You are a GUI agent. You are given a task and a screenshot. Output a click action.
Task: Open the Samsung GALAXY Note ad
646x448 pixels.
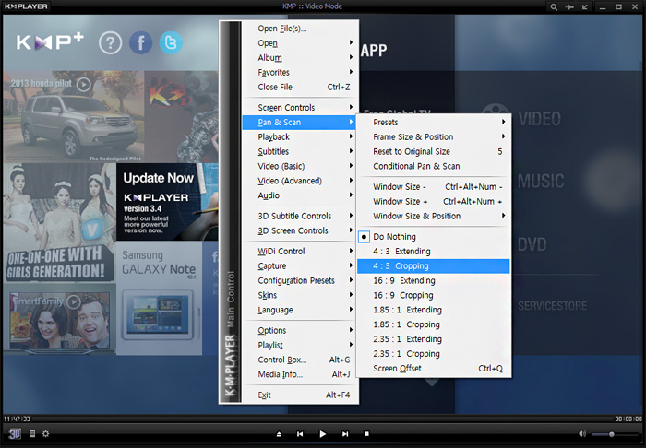point(159,299)
